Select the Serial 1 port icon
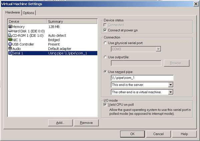 (x=10, y=53)
